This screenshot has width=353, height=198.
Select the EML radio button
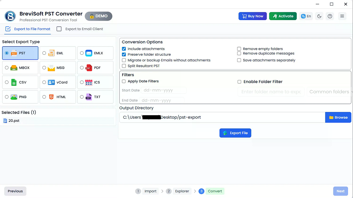[44, 53]
